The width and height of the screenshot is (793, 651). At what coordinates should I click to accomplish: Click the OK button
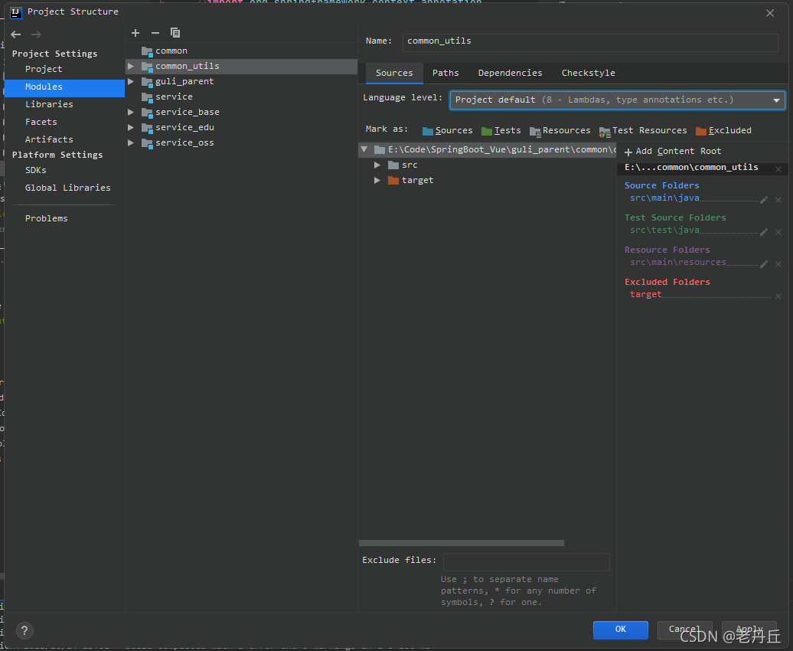point(621,630)
